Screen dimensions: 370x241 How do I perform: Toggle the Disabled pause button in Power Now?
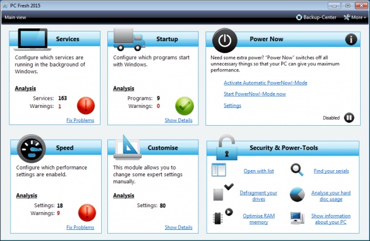[x=349, y=118]
